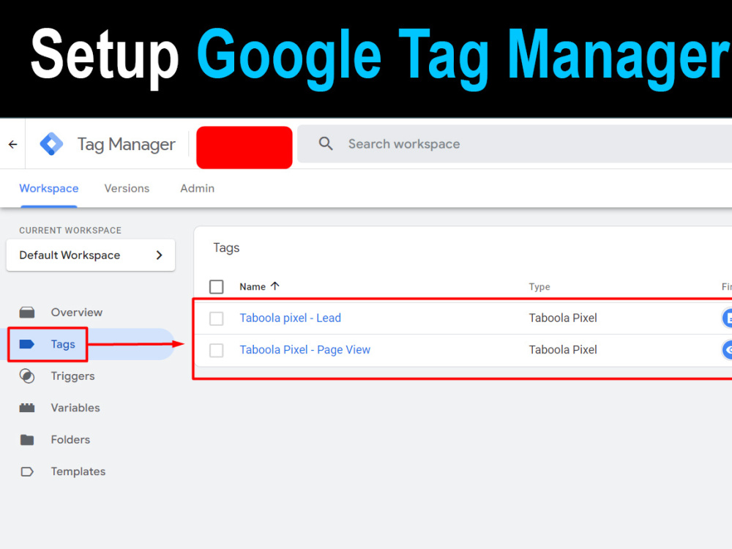Click the firing trigger icon beside Taboola pixel - Lead
The image size is (732, 549).
728,318
